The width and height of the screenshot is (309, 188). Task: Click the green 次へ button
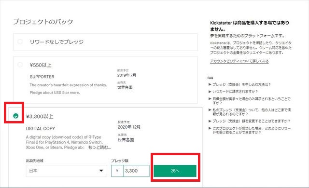[x=175, y=171]
